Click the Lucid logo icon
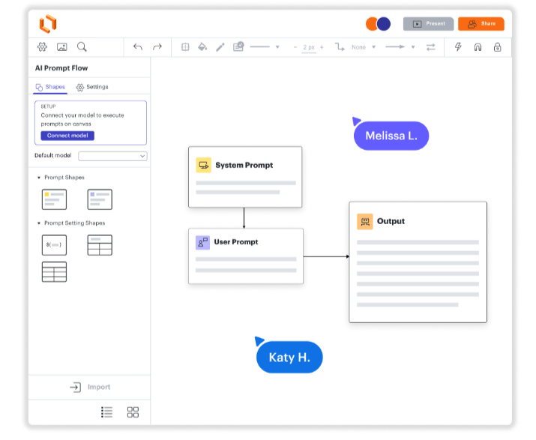 point(48,23)
